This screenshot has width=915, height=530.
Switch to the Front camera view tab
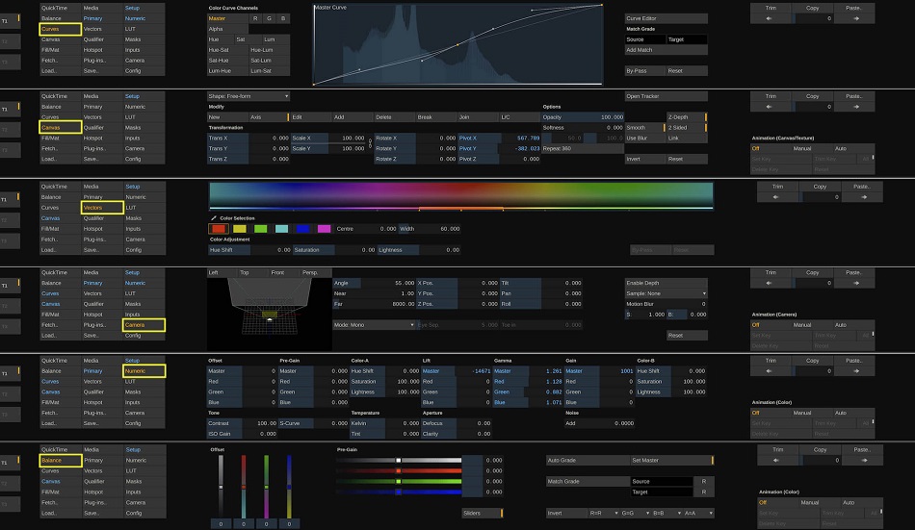(x=283, y=272)
